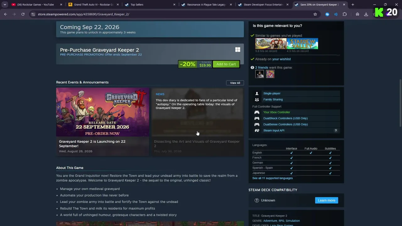The image size is (402, 226).
Task: Click Learn more about Steam Deck compatibility
Action: (x=327, y=200)
